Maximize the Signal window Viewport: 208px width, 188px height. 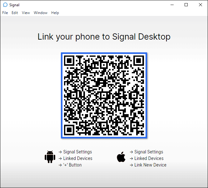(x=186, y=5)
